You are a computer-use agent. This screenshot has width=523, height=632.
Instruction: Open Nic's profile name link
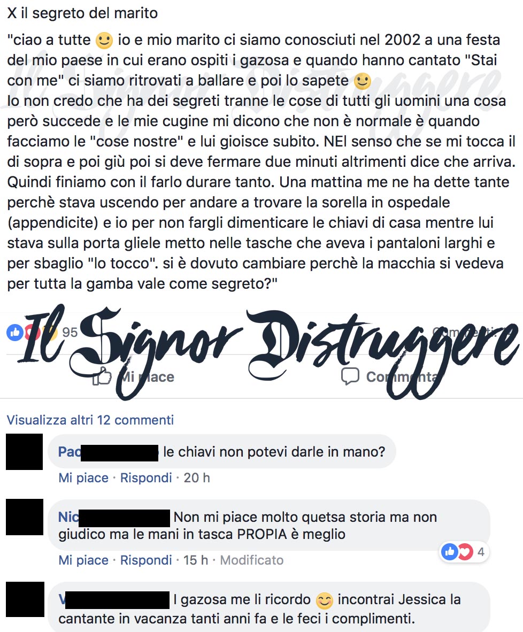[114, 517]
